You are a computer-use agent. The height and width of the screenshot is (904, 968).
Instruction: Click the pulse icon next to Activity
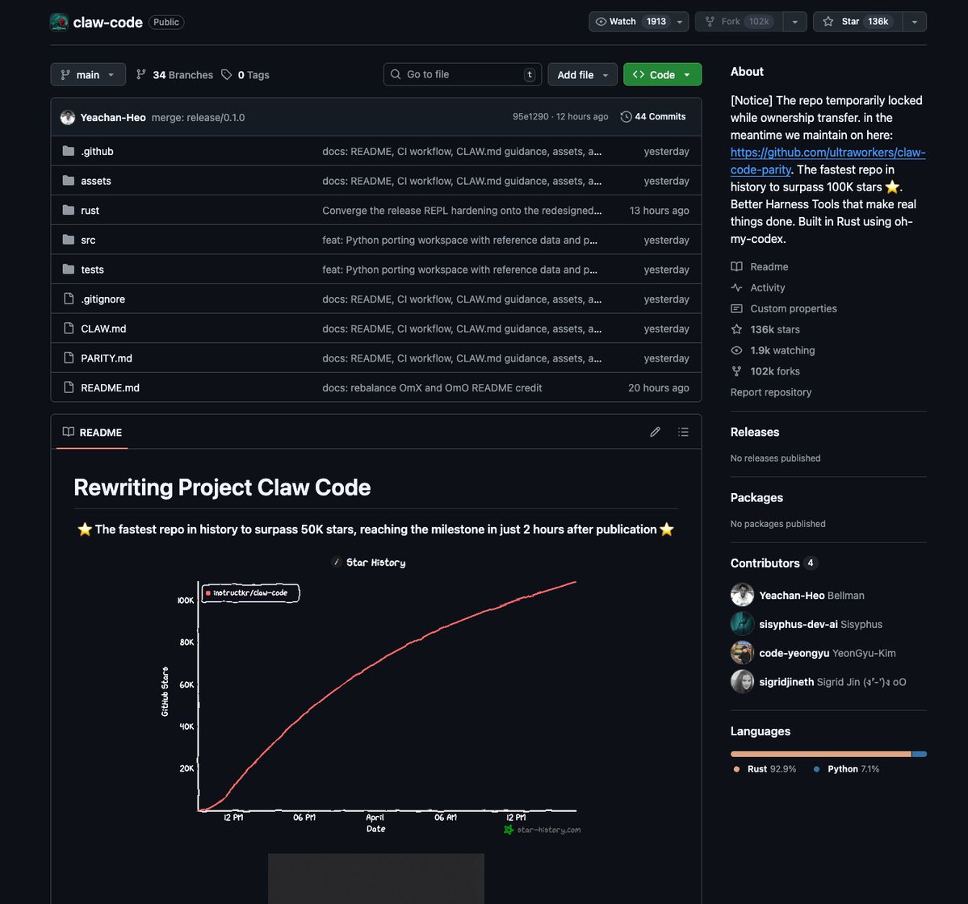pyautogui.click(x=736, y=287)
